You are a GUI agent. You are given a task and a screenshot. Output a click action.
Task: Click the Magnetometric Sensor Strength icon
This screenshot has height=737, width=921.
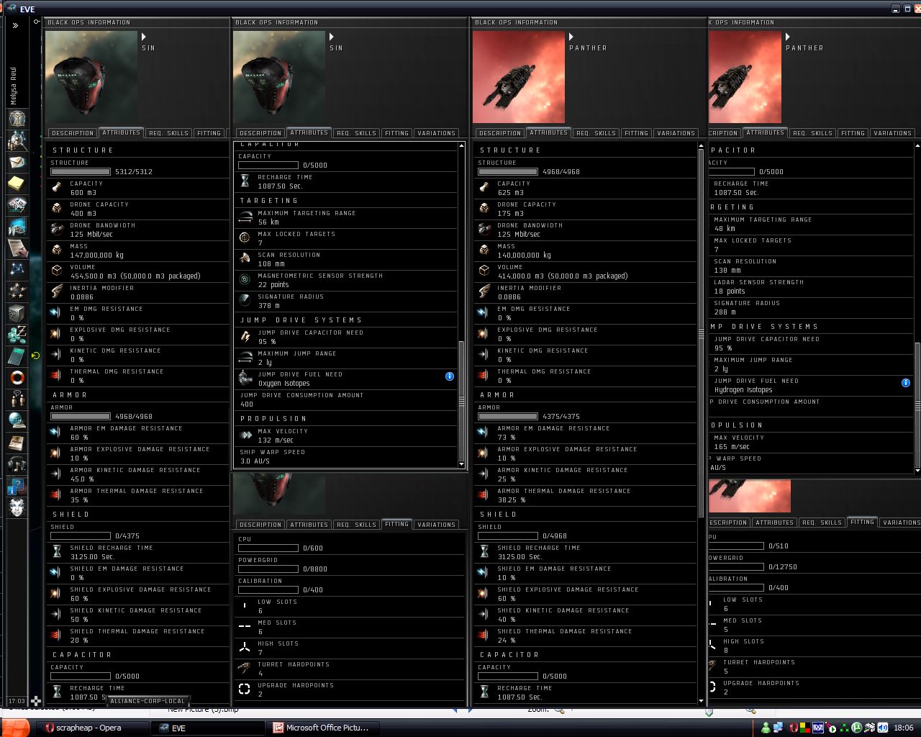pos(245,280)
